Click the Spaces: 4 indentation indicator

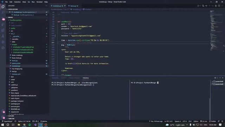[178, 121]
